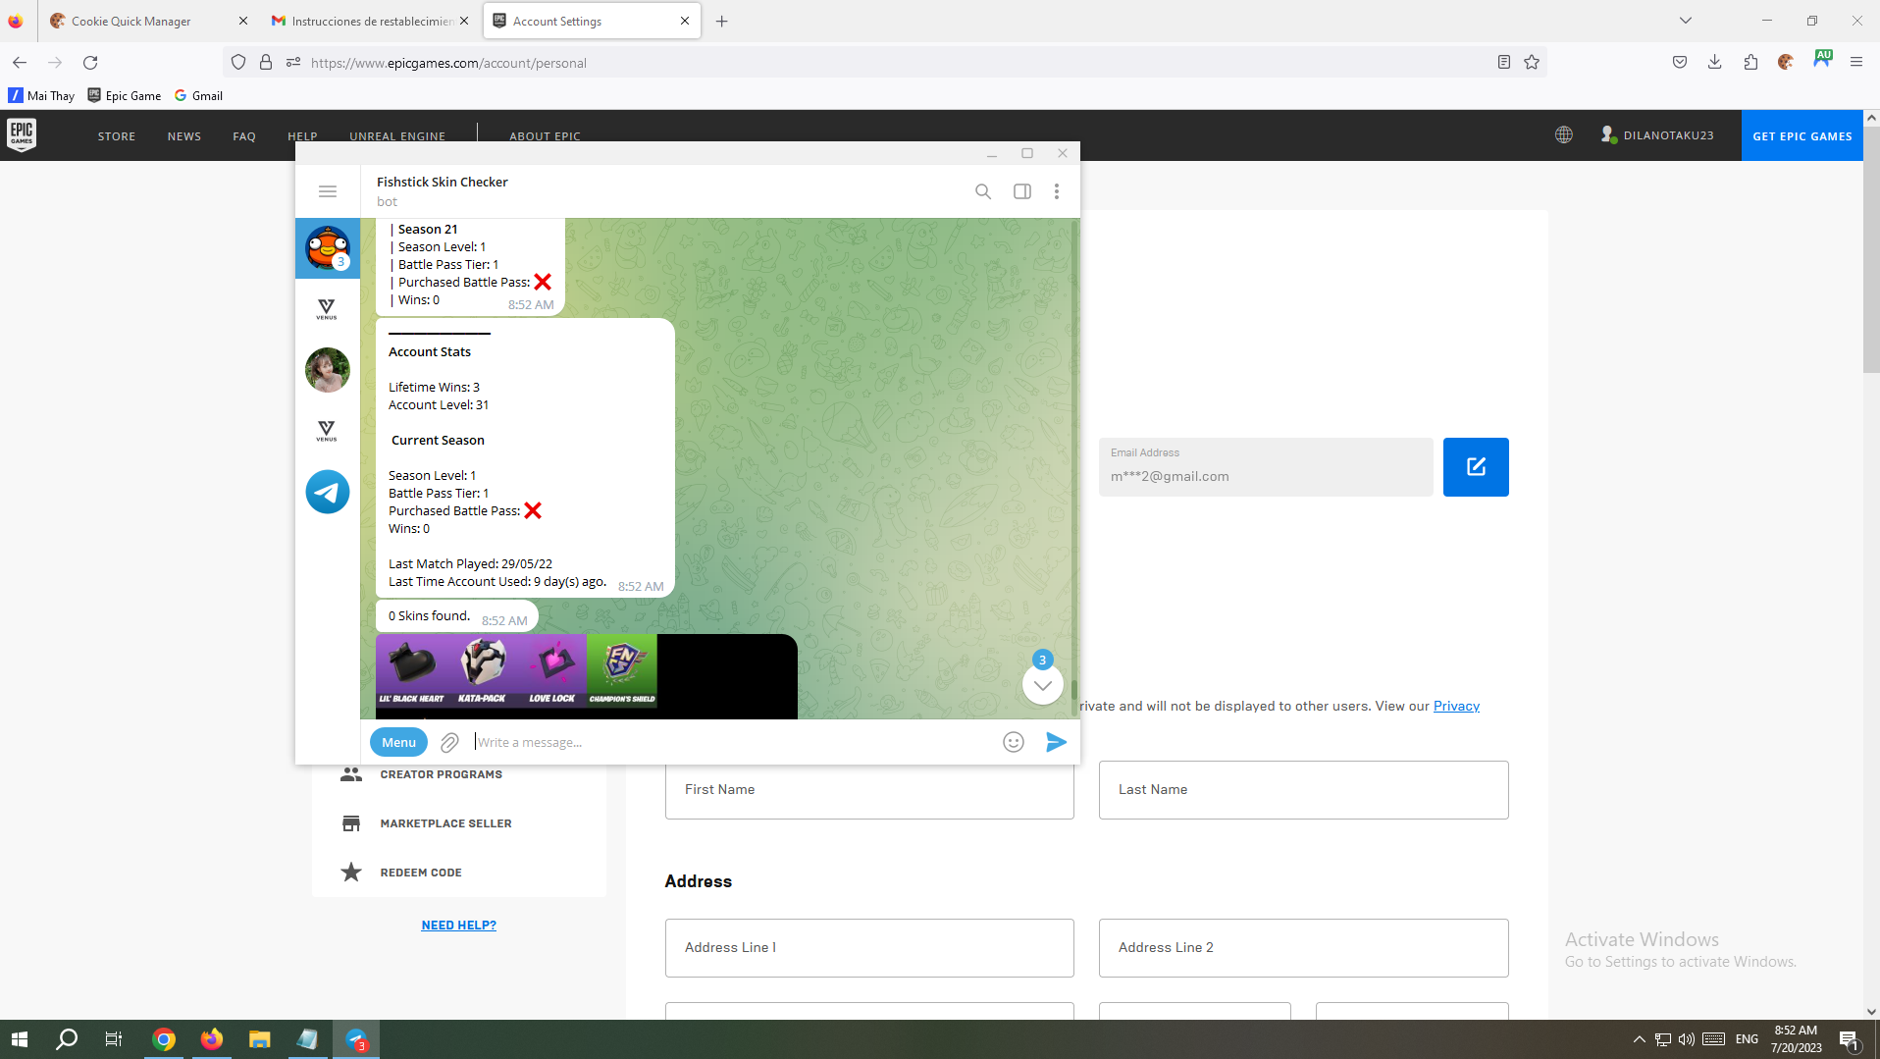Save to Pocket icon in toolbar
This screenshot has height=1059, width=1880.
(x=1680, y=62)
